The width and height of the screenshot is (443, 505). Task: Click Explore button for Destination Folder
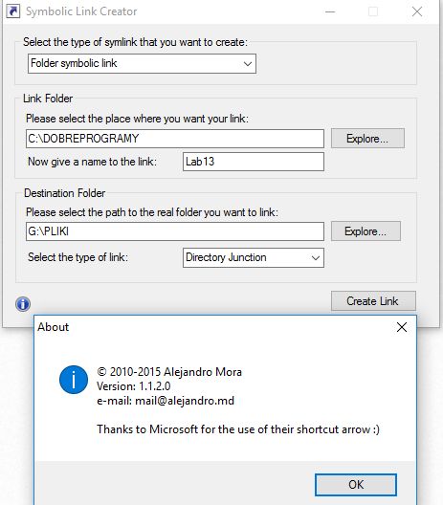click(365, 231)
